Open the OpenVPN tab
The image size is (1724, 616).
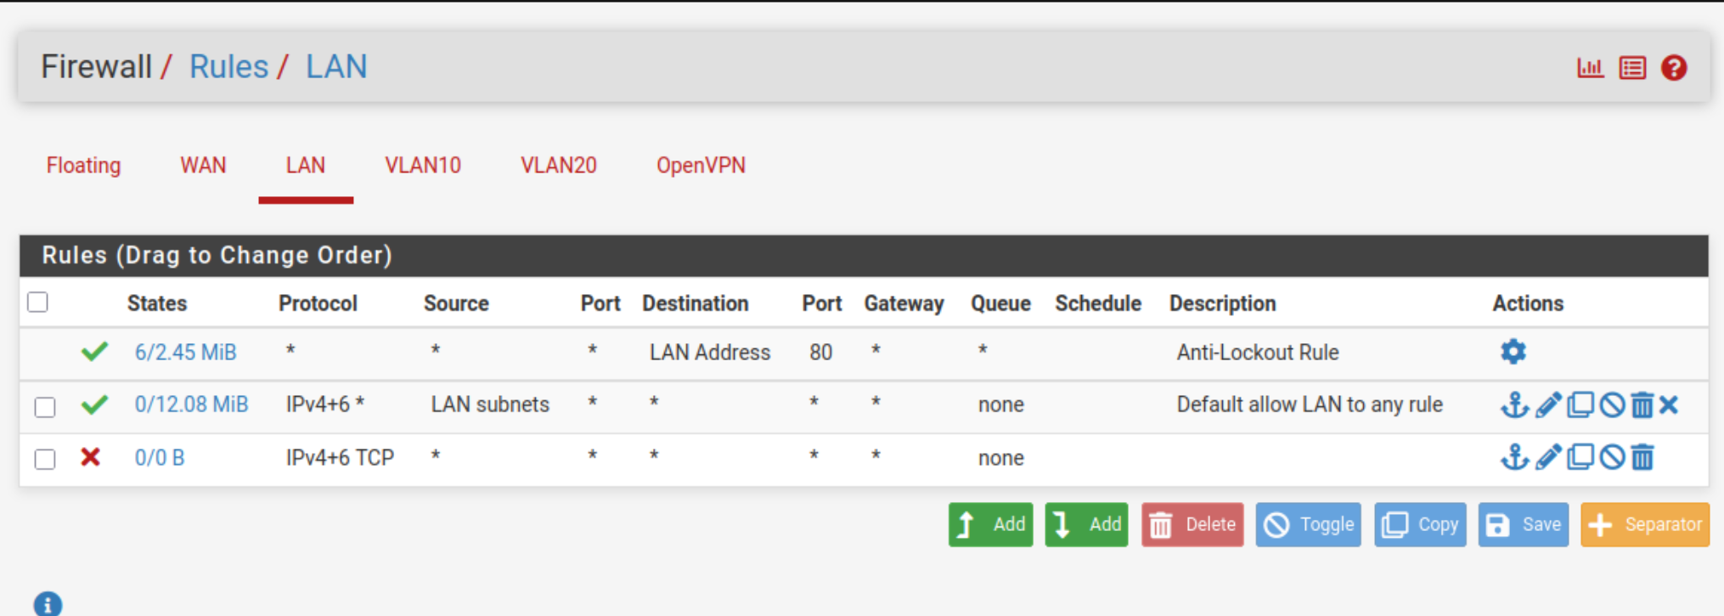[701, 165]
